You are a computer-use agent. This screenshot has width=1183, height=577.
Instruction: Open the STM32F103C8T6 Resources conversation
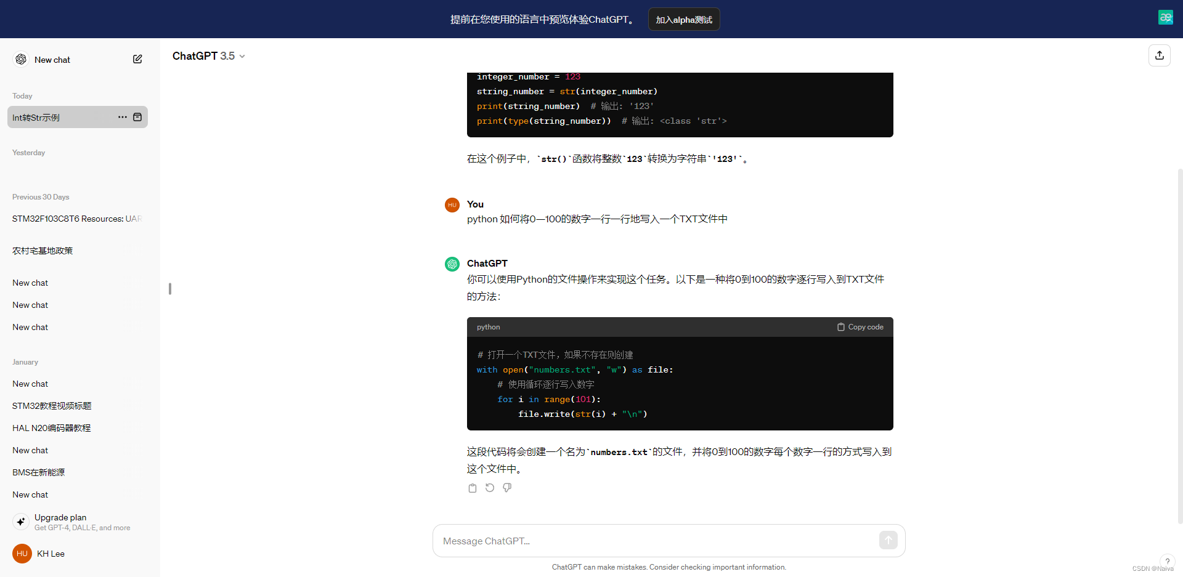point(77,219)
